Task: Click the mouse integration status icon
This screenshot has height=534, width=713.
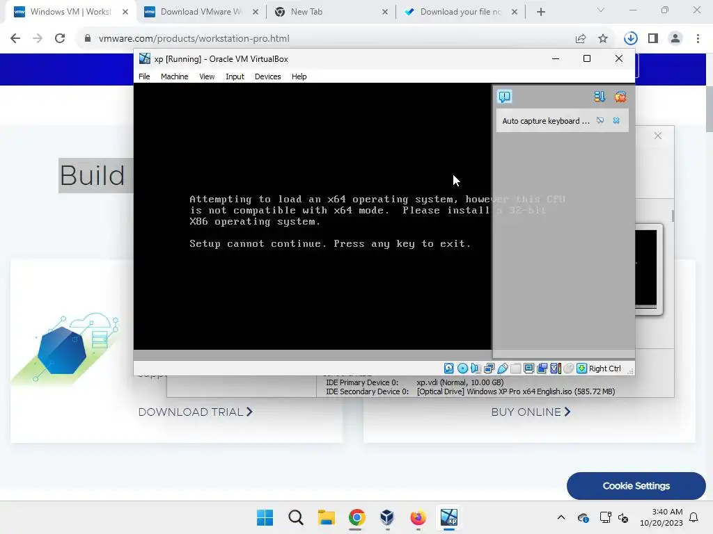Action: pos(568,369)
